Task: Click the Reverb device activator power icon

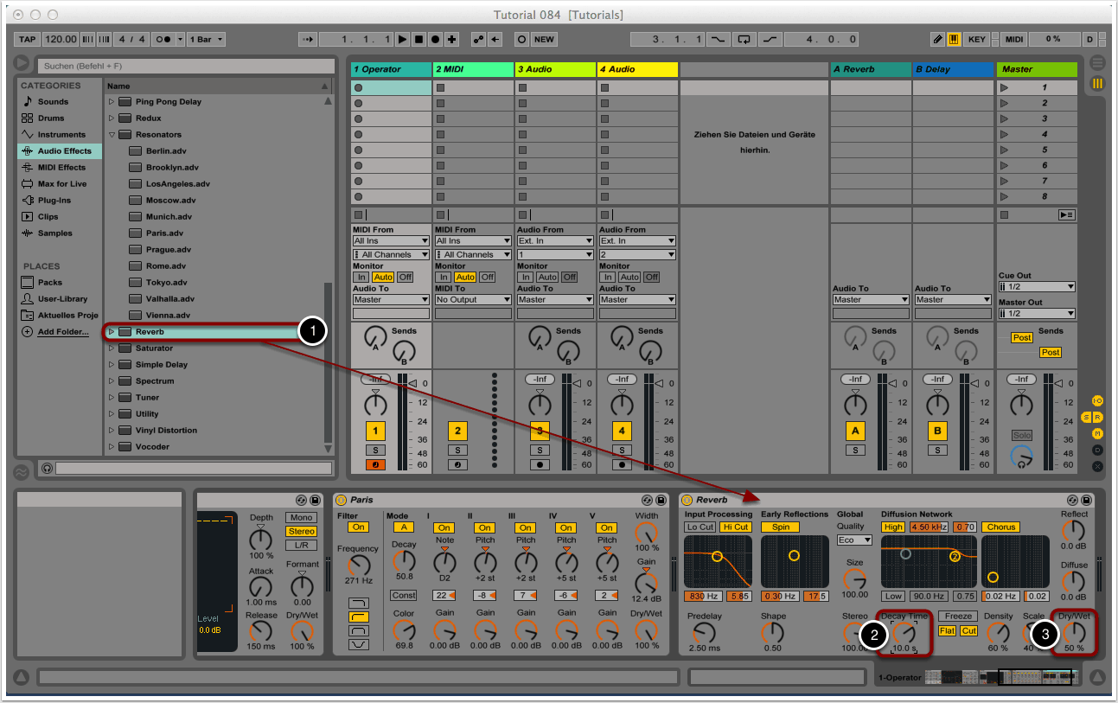Action: pyautogui.click(x=687, y=500)
